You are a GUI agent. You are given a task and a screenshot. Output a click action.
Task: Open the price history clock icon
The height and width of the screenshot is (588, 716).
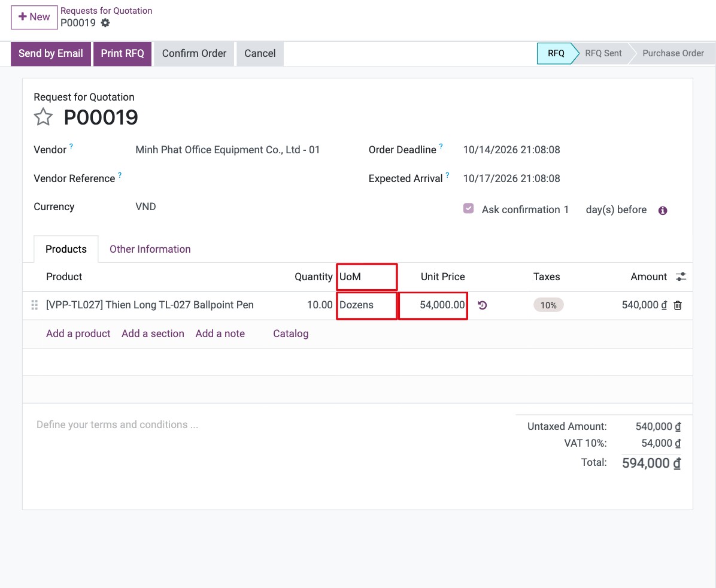tap(482, 305)
